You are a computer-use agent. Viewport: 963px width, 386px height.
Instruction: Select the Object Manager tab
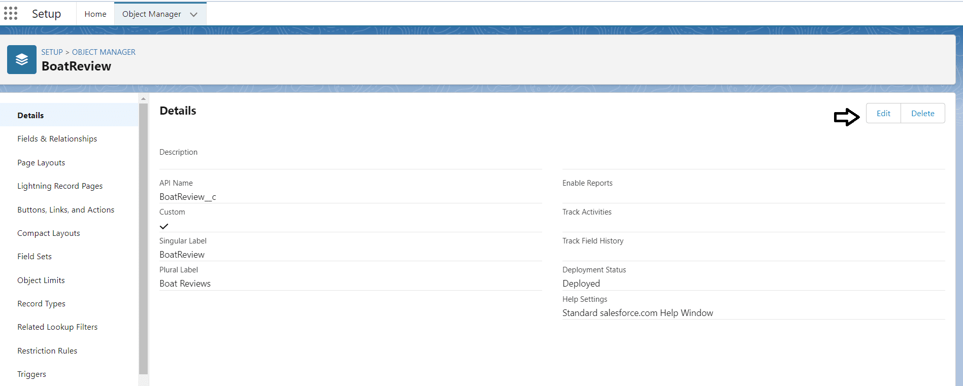coord(151,14)
